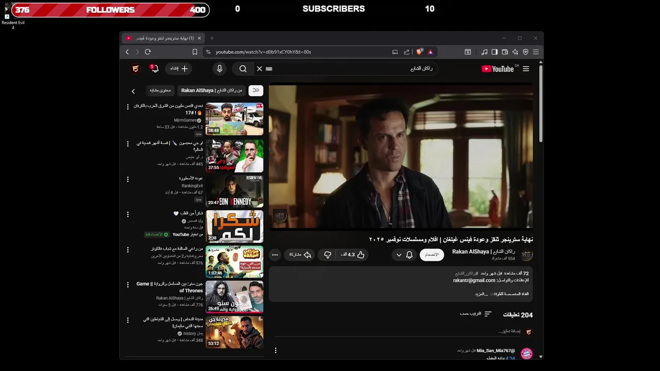The image size is (660, 371).
Task: Open the Brave Rewards triangle icon
Action: coord(431,52)
